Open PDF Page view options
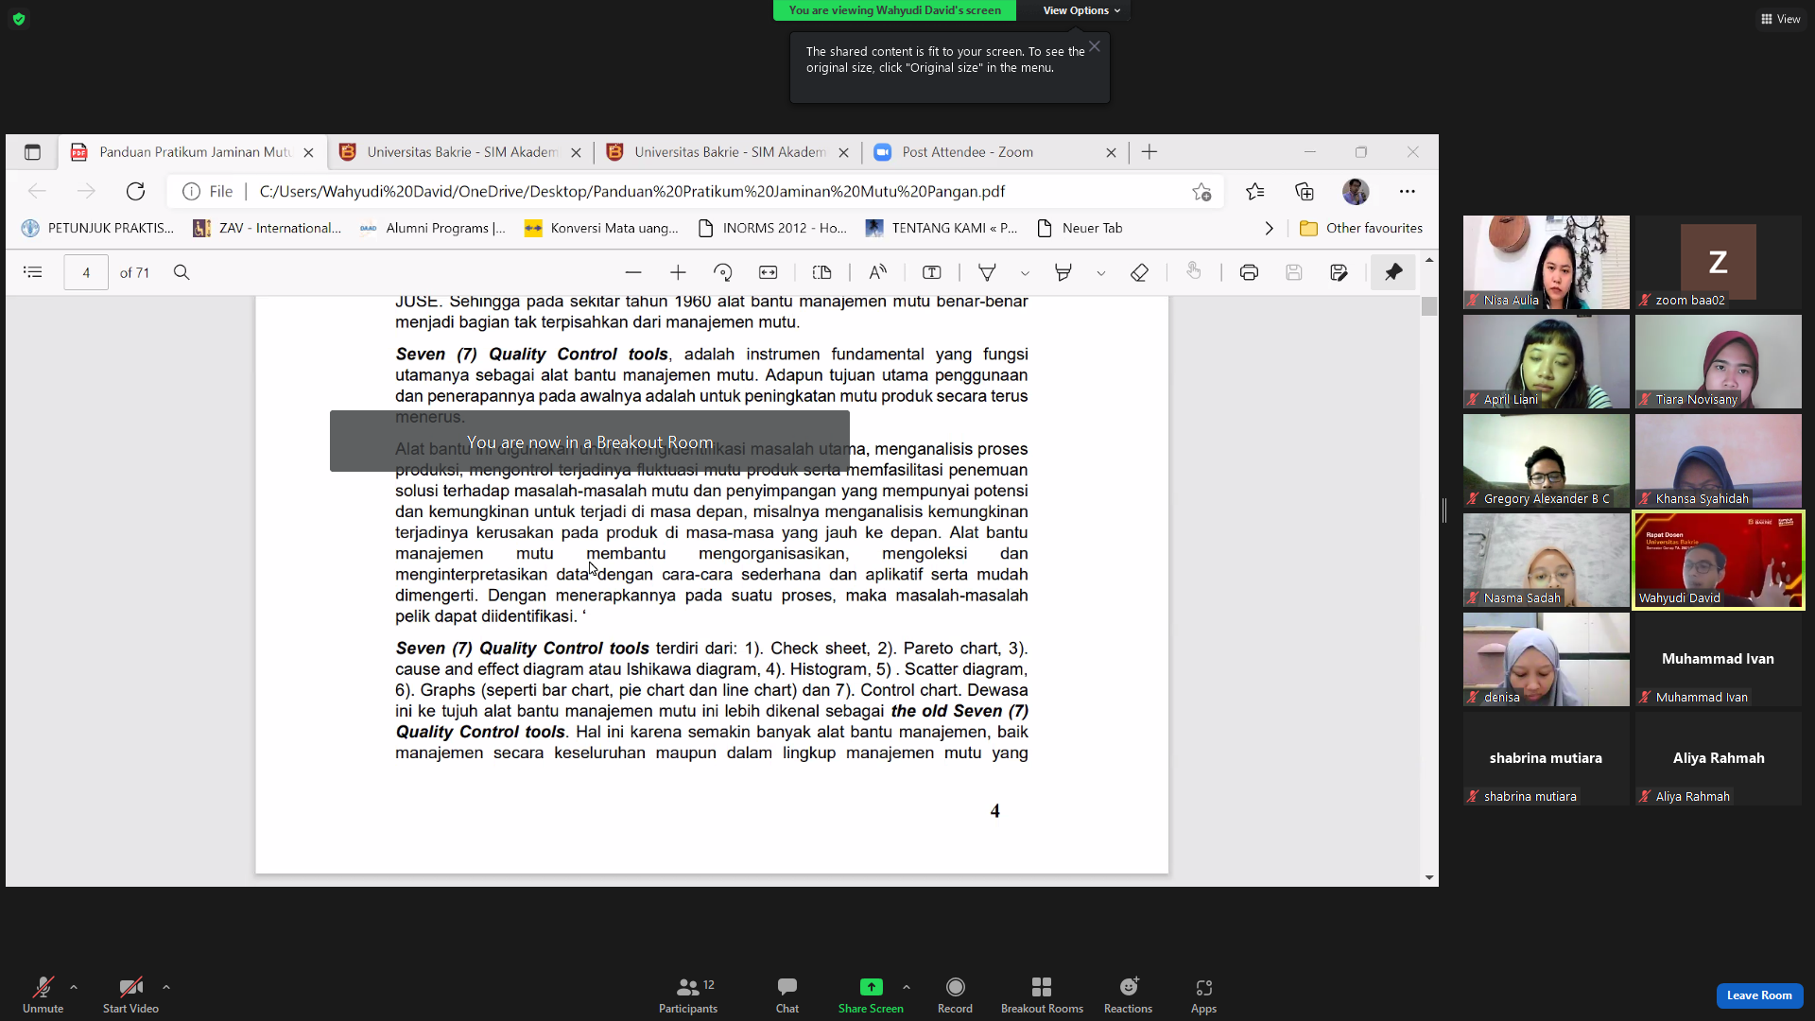1815x1021 pixels. 822,272
